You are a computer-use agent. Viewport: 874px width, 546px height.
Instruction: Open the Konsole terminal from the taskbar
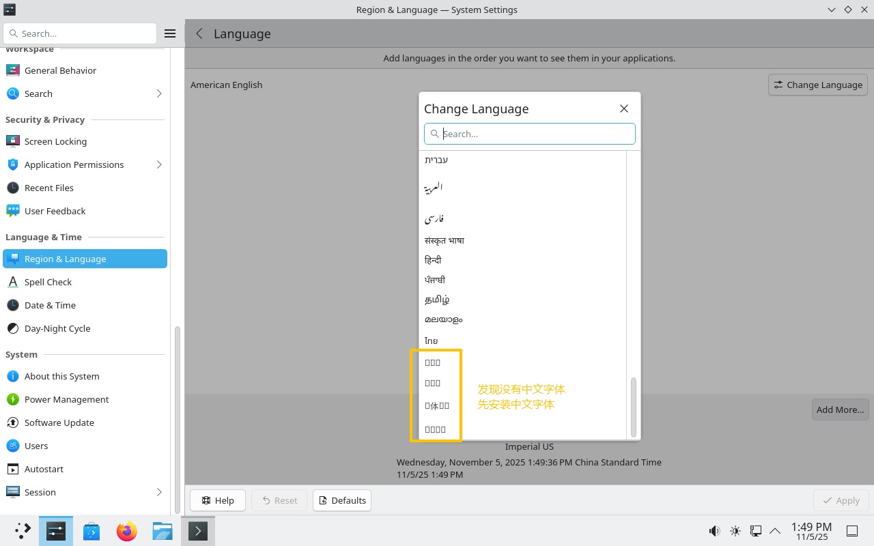click(197, 531)
